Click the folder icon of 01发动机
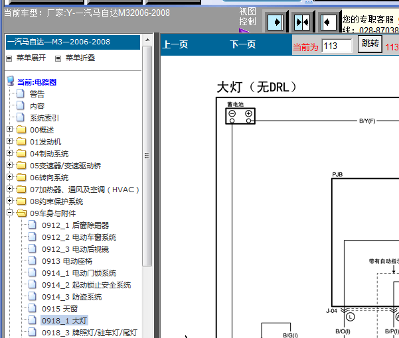399x338 pixels. coord(21,141)
